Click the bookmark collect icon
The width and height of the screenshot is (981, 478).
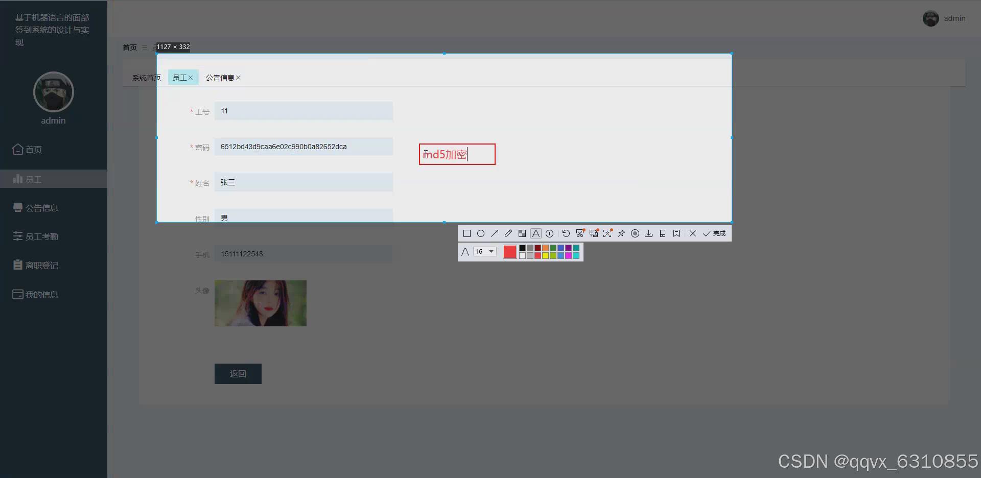pyautogui.click(x=676, y=233)
